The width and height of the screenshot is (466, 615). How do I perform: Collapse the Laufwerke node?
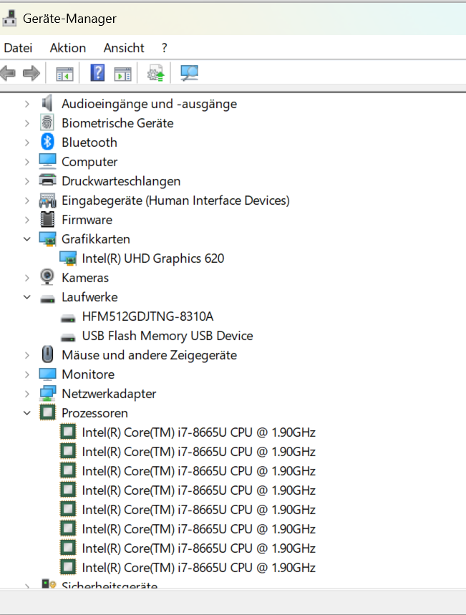tap(26, 297)
